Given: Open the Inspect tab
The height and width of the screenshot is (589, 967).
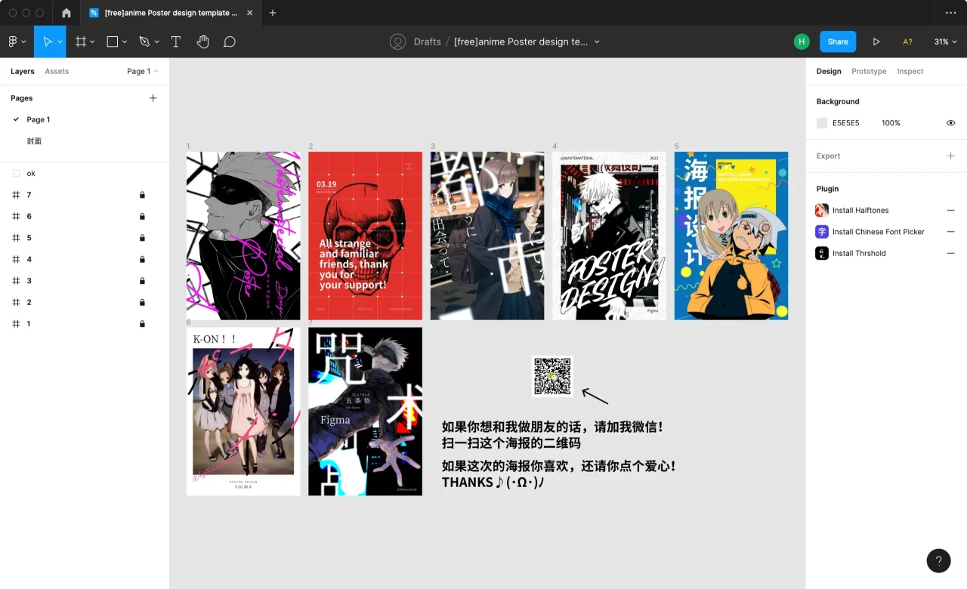Looking at the screenshot, I should point(910,71).
